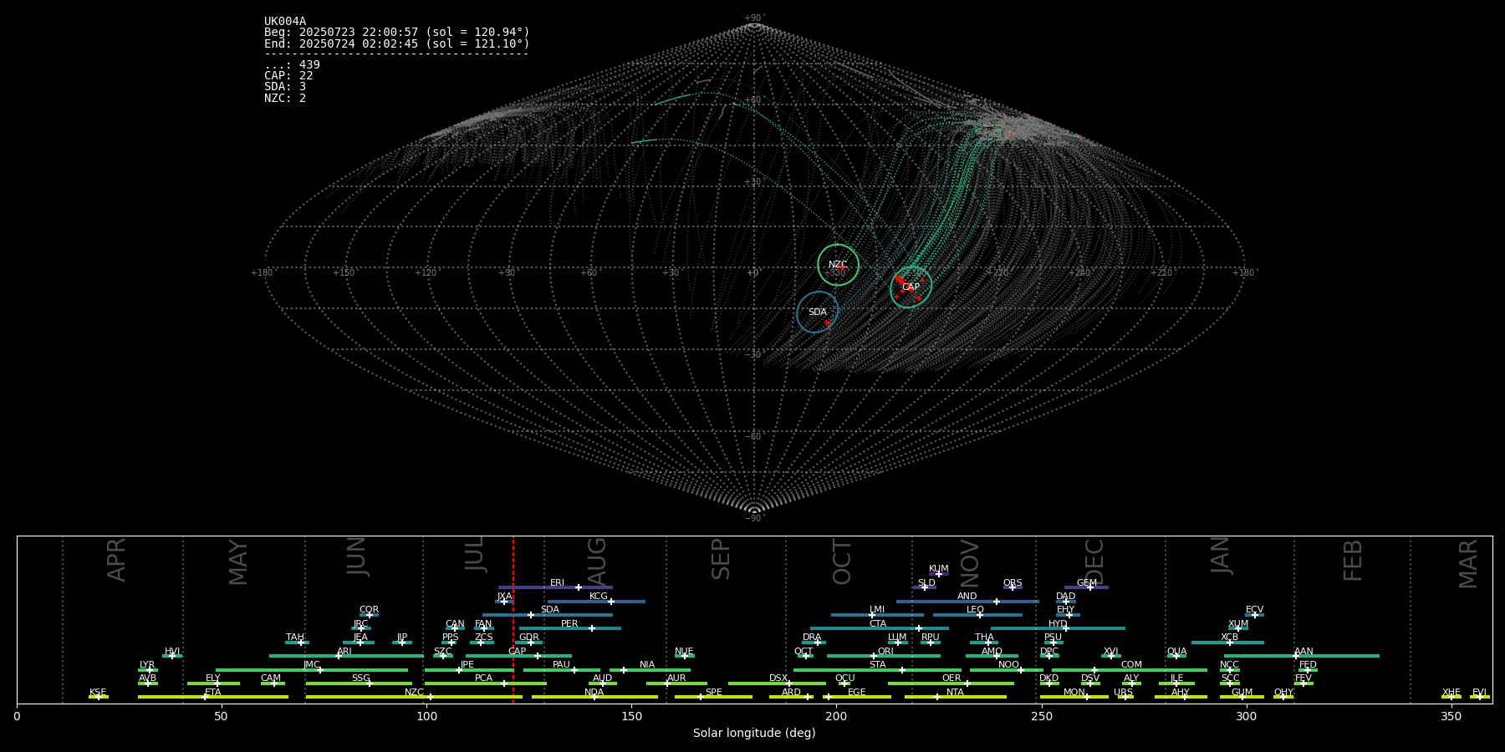Click the Beg: 20250723 22:00:57 line
Viewport: 1505px width, 752px height.
(397, 33)
